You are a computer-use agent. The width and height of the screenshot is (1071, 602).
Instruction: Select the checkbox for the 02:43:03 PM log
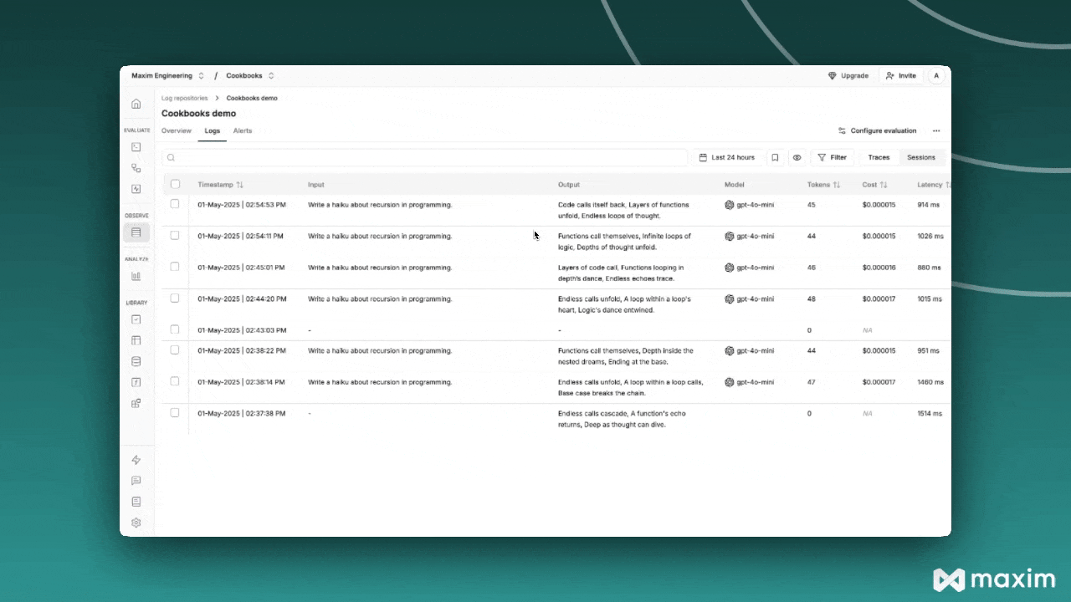click(175, 329)
